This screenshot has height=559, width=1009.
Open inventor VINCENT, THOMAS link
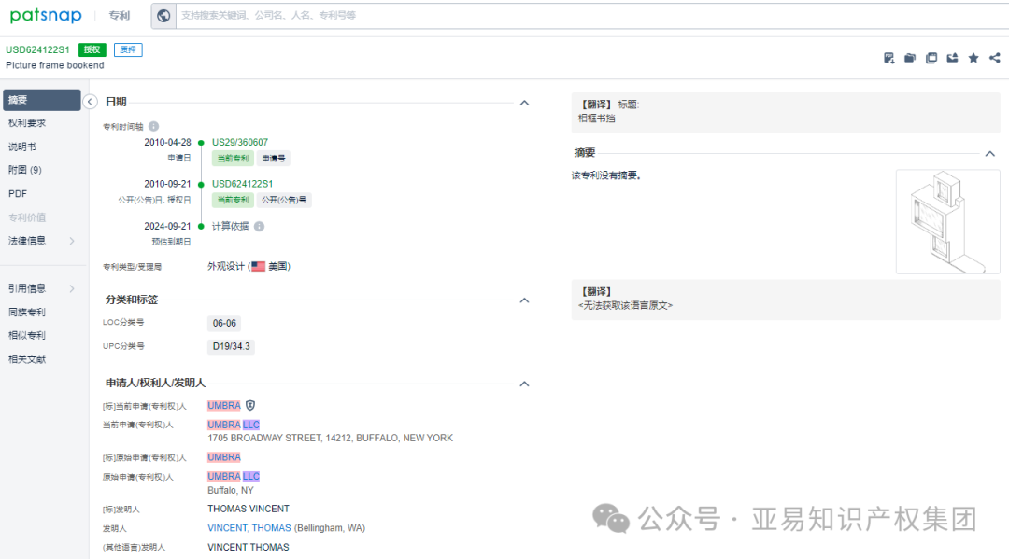coord(249,527)
